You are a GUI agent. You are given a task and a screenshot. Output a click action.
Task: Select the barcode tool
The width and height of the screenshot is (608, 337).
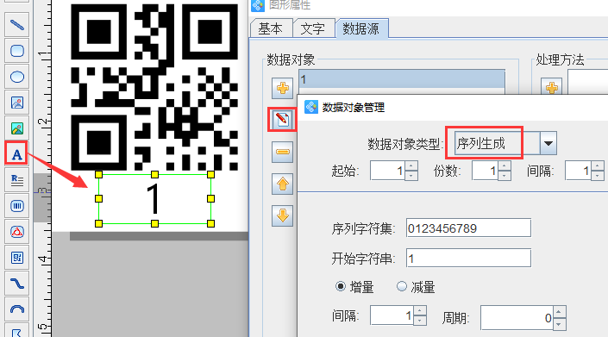(x=16, y=206)
